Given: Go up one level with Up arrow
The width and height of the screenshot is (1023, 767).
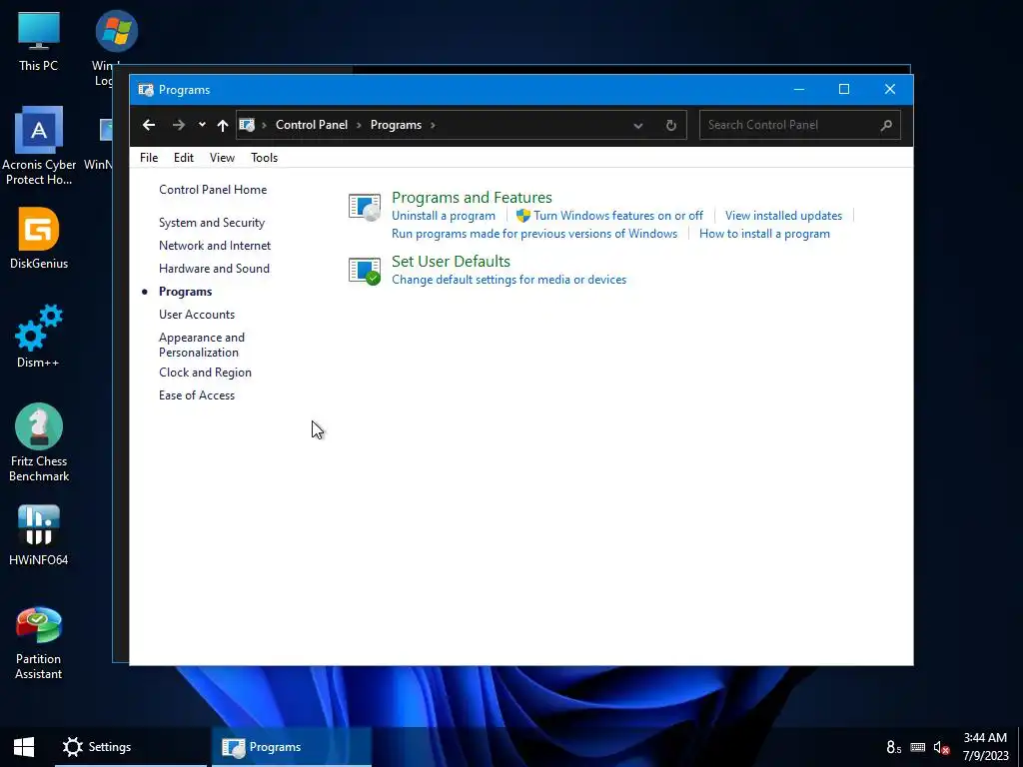Looking at the screenshot, I should [x=223, y=125].
